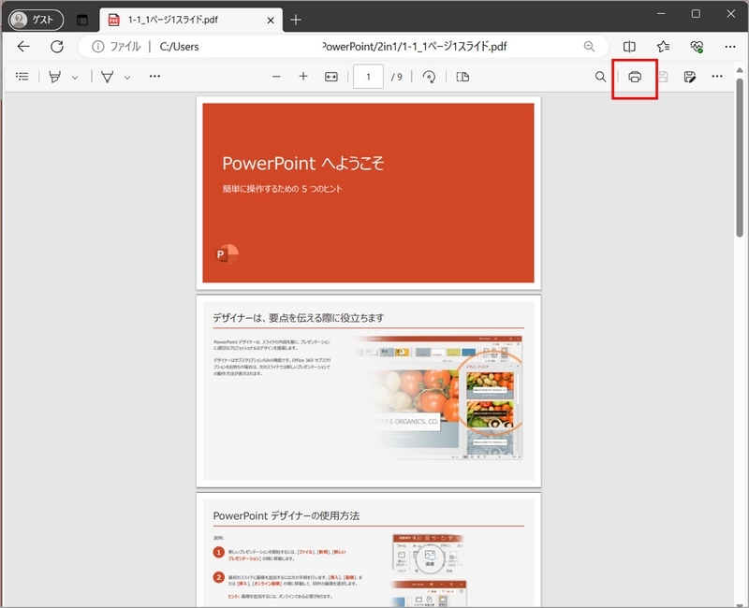This screenshot has height=608, width=749.
Task: Click the PowerPoint logo on first slide
Action: 227,253
